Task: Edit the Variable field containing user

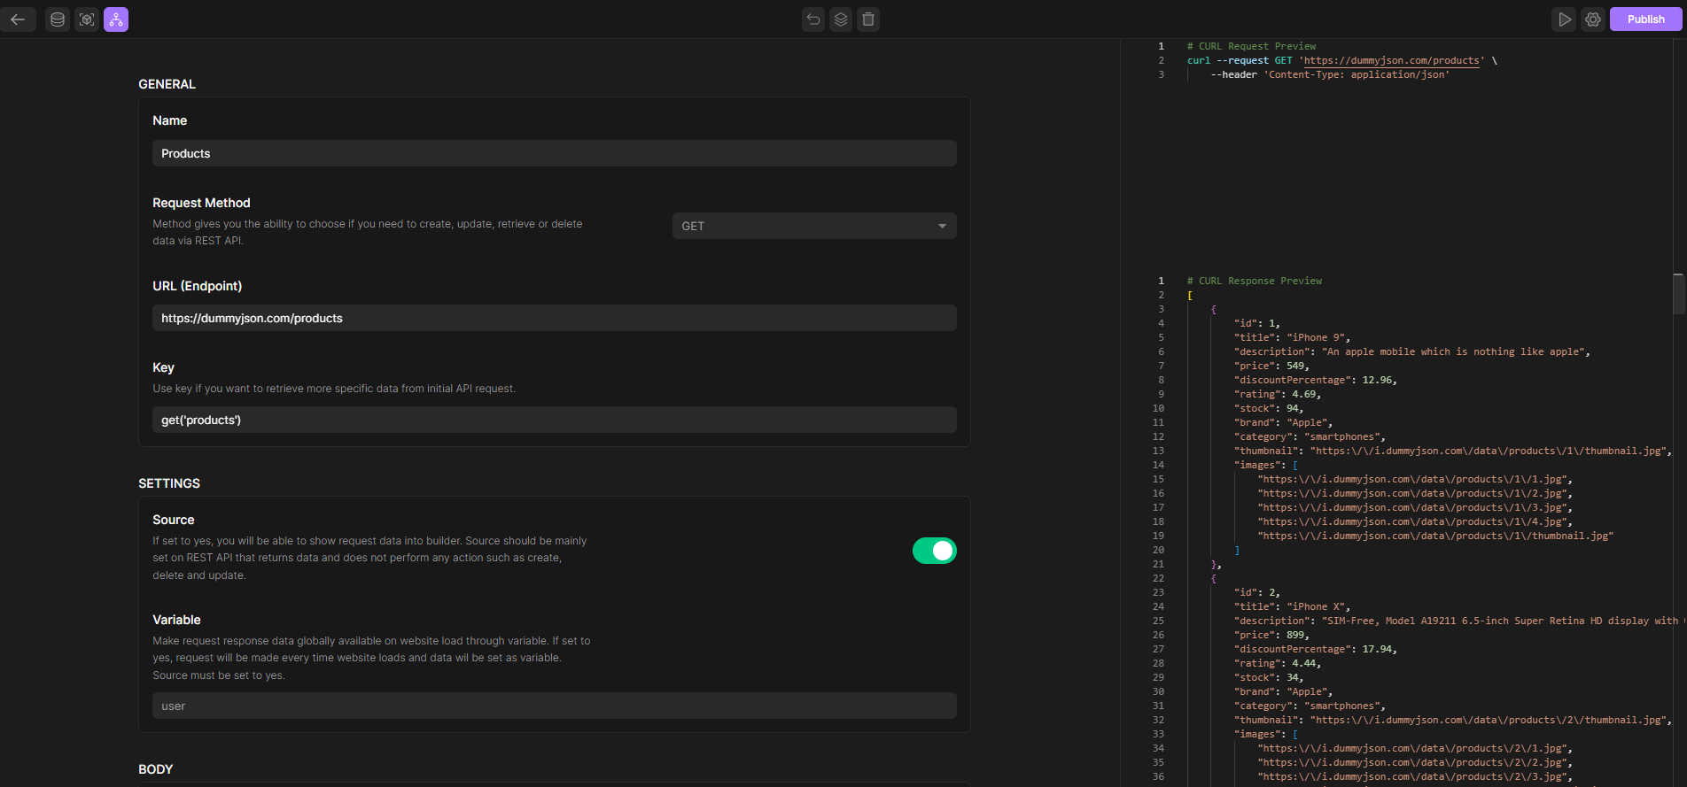Action: click(x=555, y=706)
